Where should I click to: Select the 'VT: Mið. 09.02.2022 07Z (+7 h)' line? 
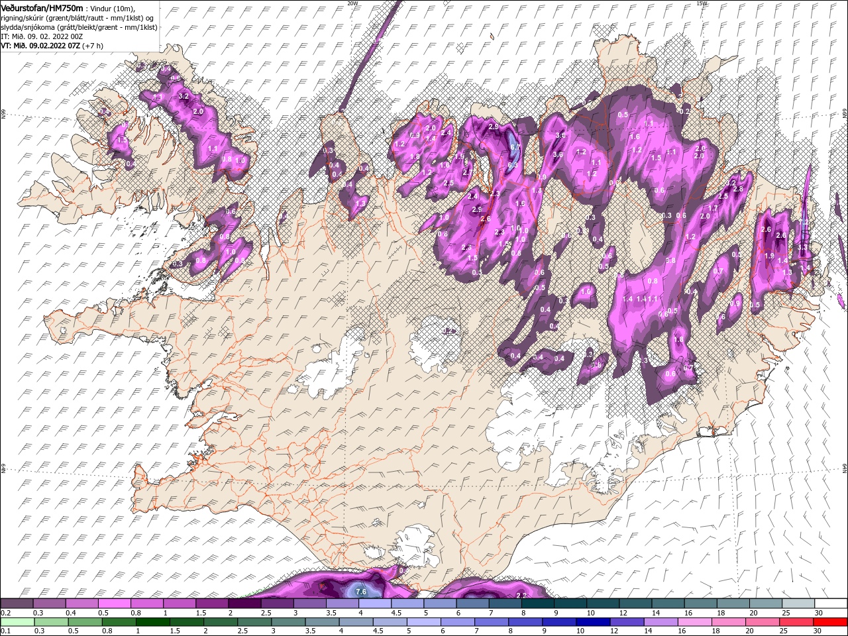pyautogui.click(x=50, y=46)
